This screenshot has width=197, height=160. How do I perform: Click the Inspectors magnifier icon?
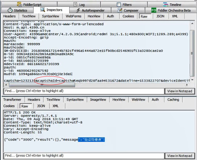point(42,10)
